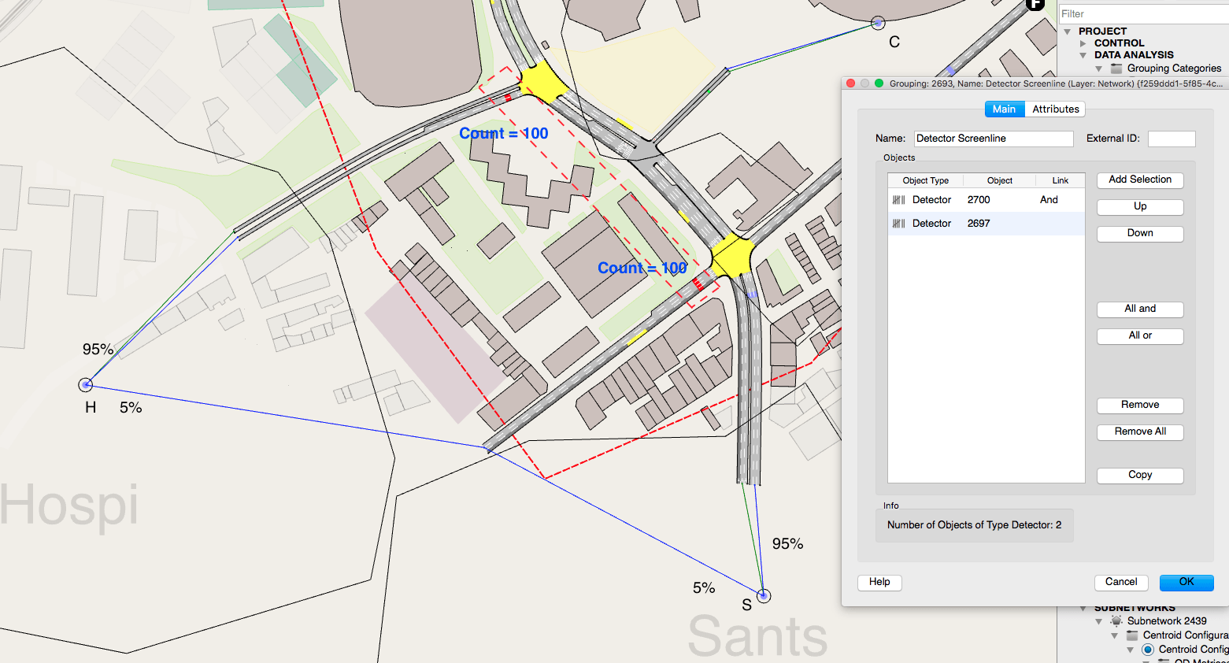Click the Add Selection button
Image resolution: width=1229 pixels, height=663 pixels.
tap(1140, 180)
